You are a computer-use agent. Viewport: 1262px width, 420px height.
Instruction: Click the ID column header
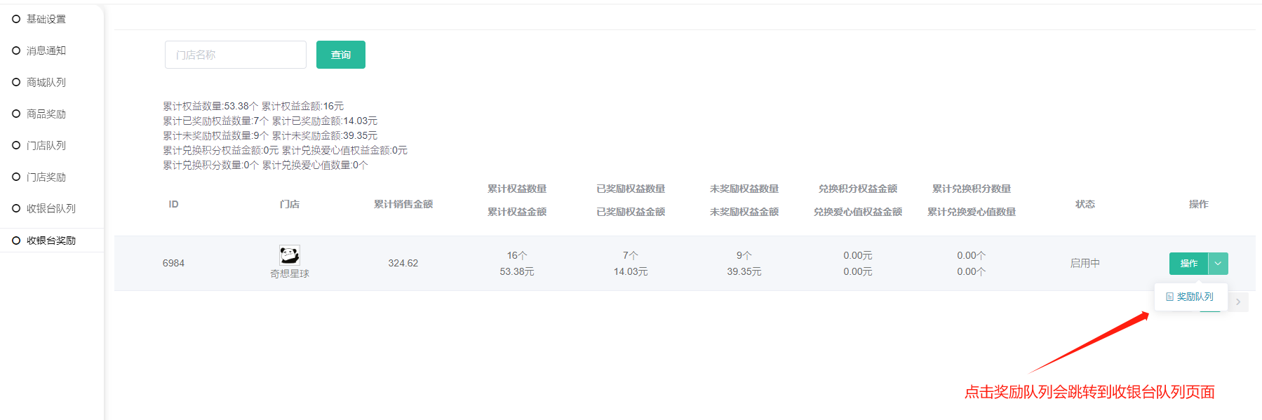(173, 204)
